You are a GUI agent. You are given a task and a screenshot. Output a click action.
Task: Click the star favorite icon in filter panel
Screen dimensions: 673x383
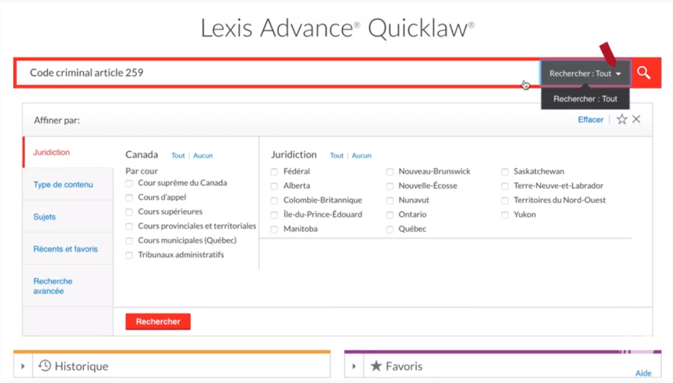coord(622,119)
